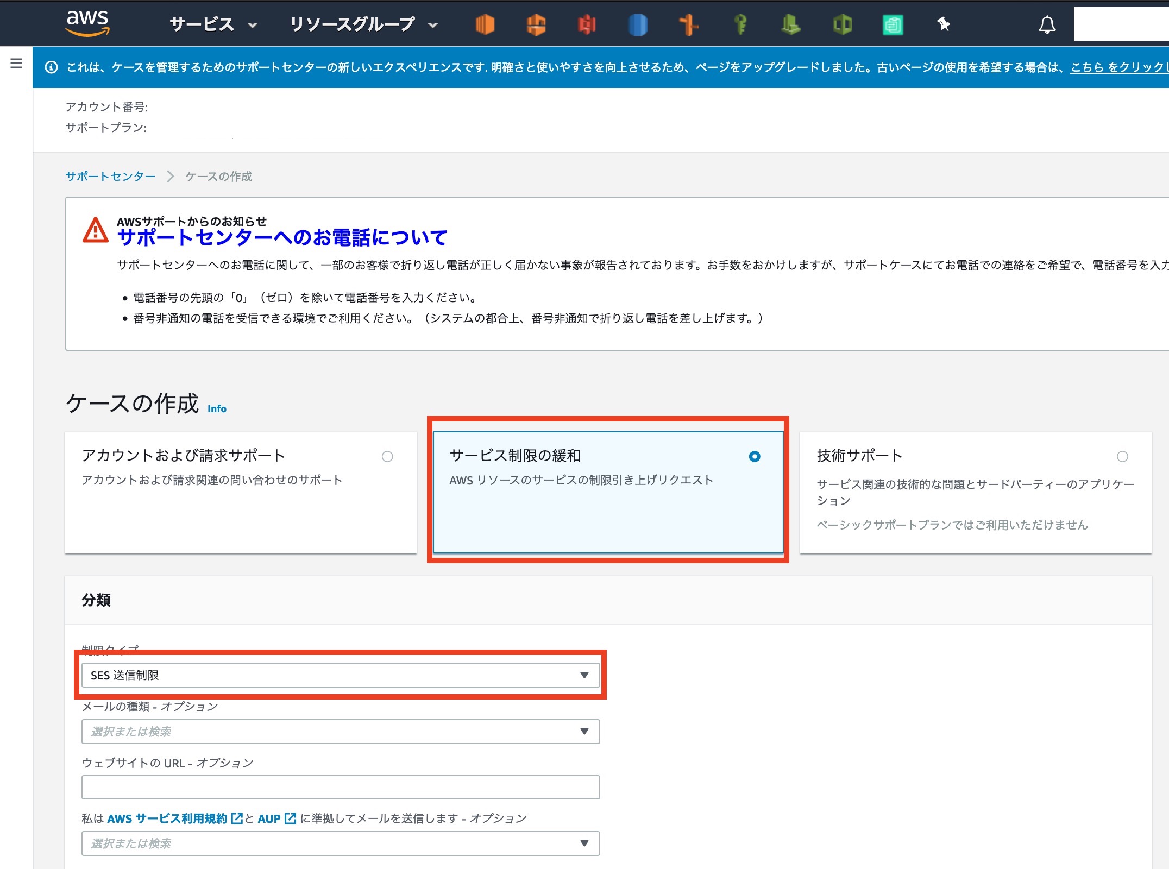Open the AWS サービス利用規約 link

167,818
